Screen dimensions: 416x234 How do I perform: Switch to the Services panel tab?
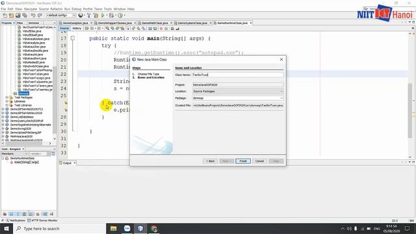[x=33, y=23]
